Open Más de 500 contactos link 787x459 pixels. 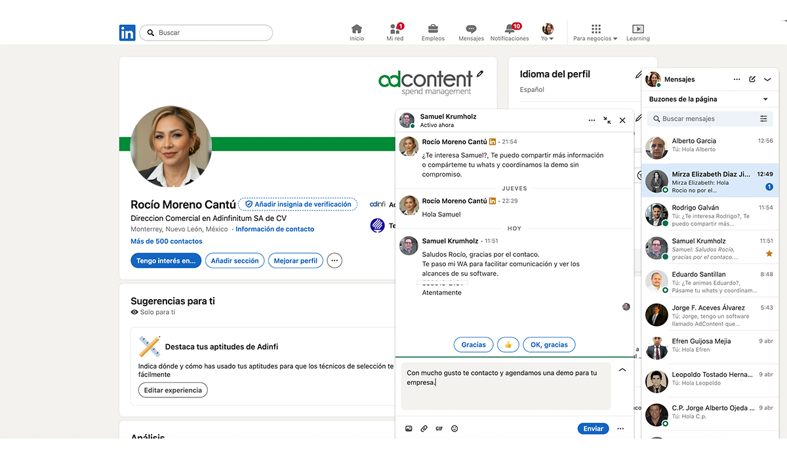[167, 241]
